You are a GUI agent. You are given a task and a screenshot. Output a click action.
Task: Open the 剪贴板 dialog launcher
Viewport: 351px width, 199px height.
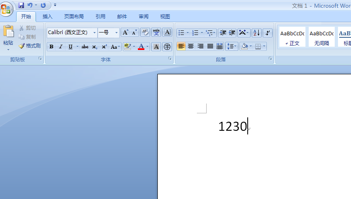coord(40,58)
